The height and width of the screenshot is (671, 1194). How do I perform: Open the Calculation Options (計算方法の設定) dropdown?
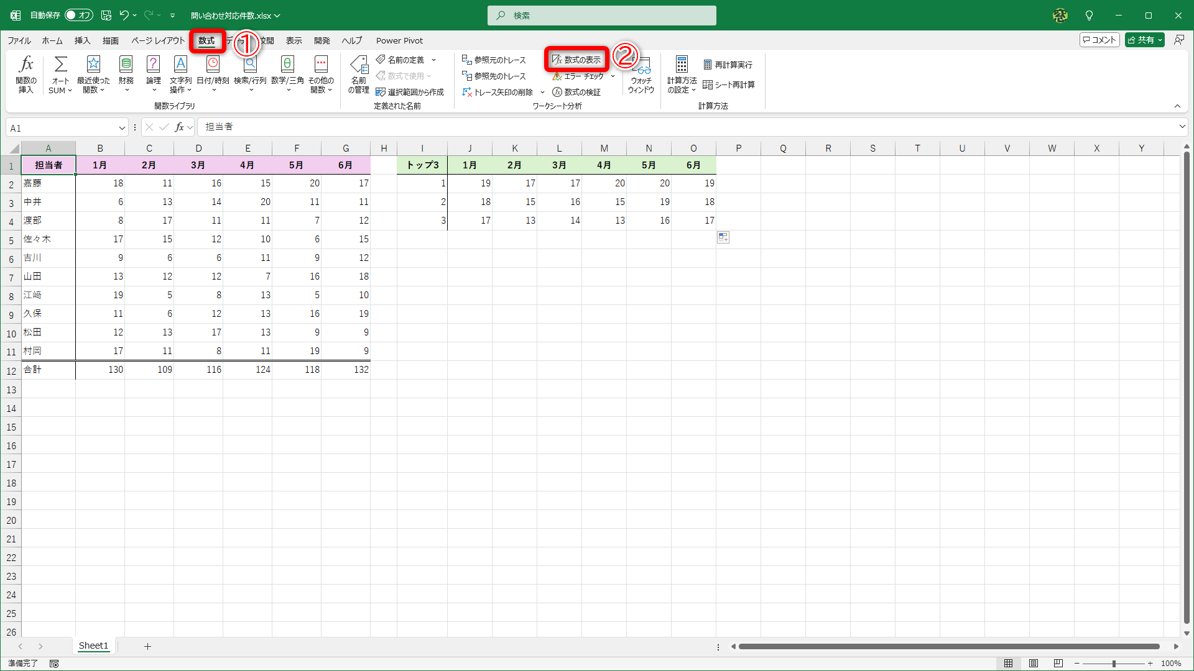pyautogui.click(x=682, y=73)
